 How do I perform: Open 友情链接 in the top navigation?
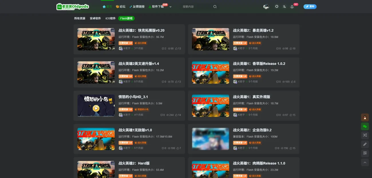(x=137, y=7)
